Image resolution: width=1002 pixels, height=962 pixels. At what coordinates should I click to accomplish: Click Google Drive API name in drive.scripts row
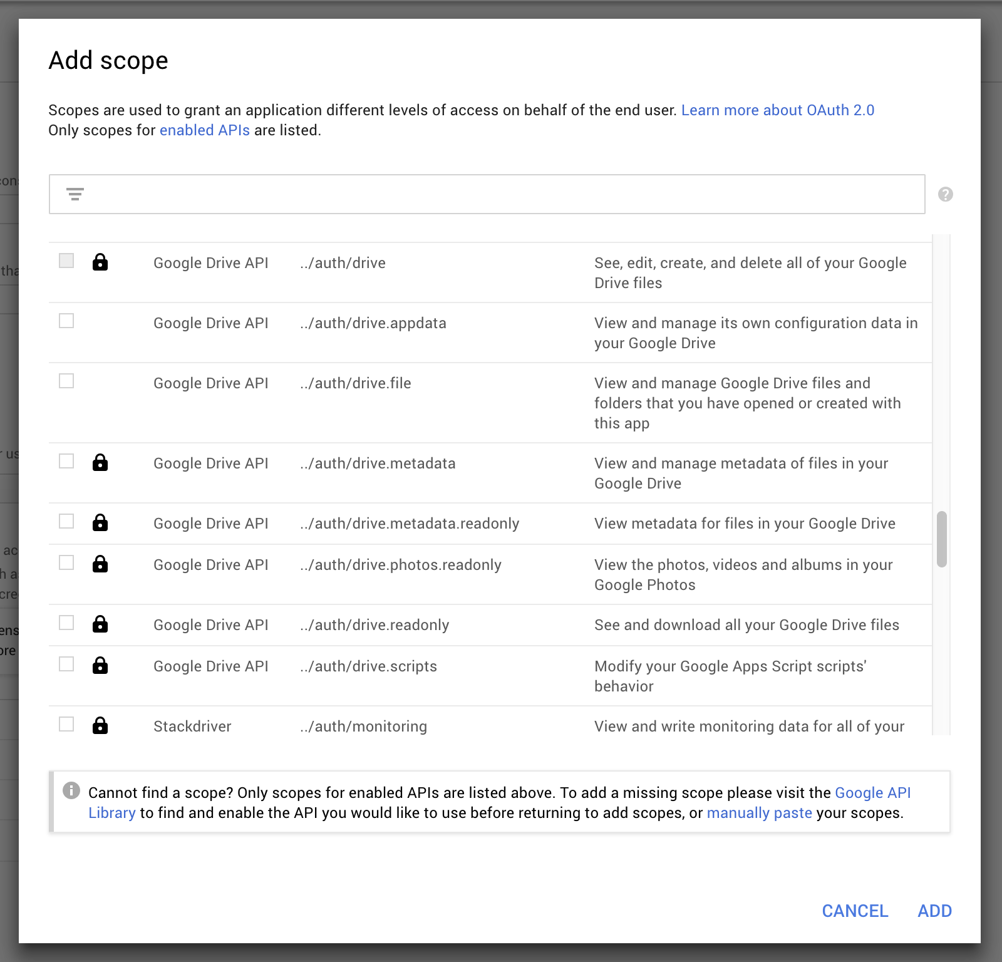point(211,666)
